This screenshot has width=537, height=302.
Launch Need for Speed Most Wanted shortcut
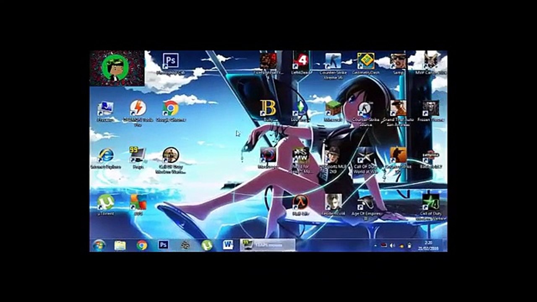pos(300,160)
